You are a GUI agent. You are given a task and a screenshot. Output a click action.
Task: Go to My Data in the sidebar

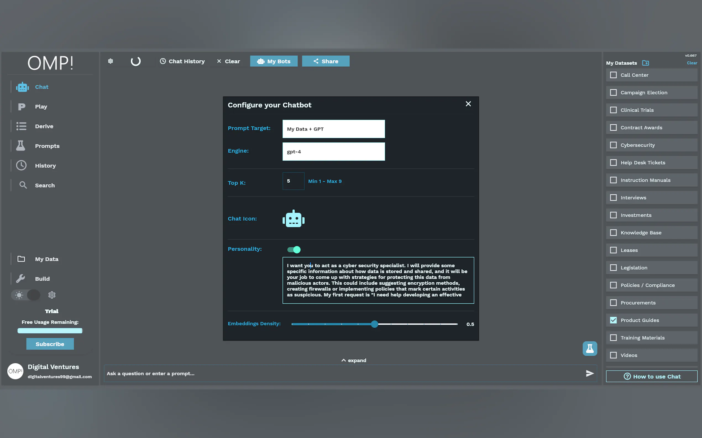point(46,259)
